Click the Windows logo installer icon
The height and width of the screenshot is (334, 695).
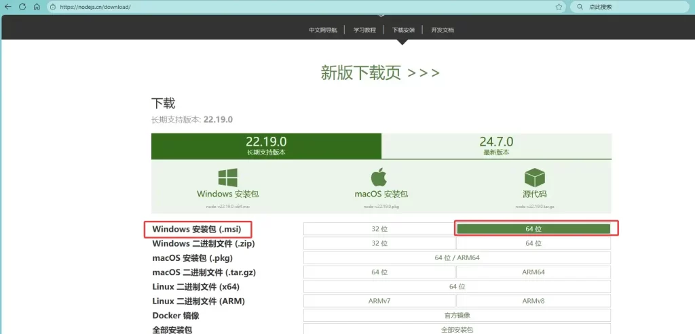pyautogui.click(x=227, y=178)
